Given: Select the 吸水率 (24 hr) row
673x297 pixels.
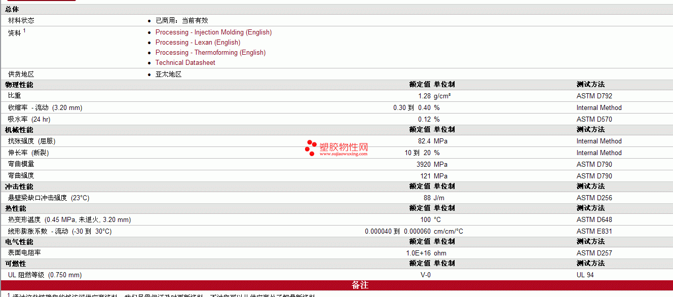Looking at the screenshot, I should click(x=336, y=119).
